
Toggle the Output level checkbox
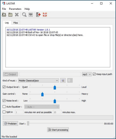4,87
